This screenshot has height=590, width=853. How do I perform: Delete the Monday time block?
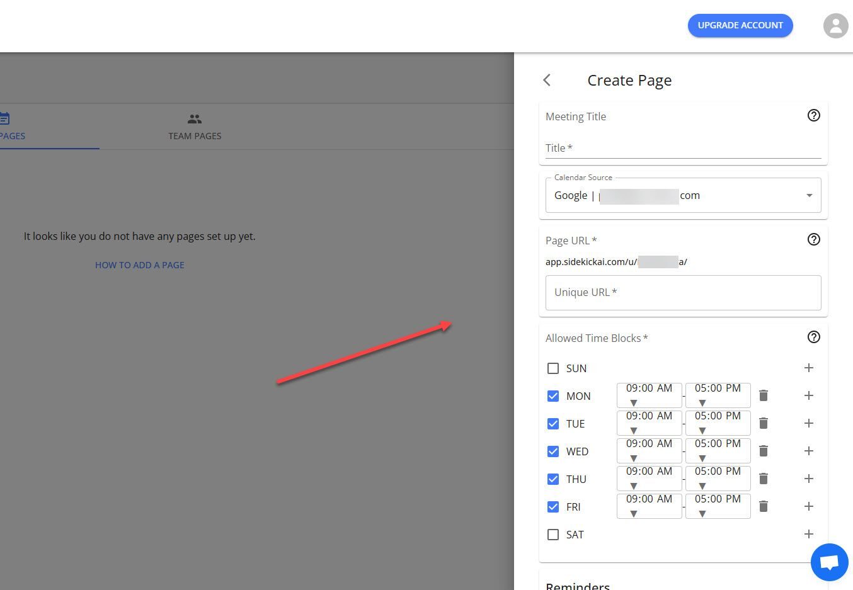coord(763,395)
